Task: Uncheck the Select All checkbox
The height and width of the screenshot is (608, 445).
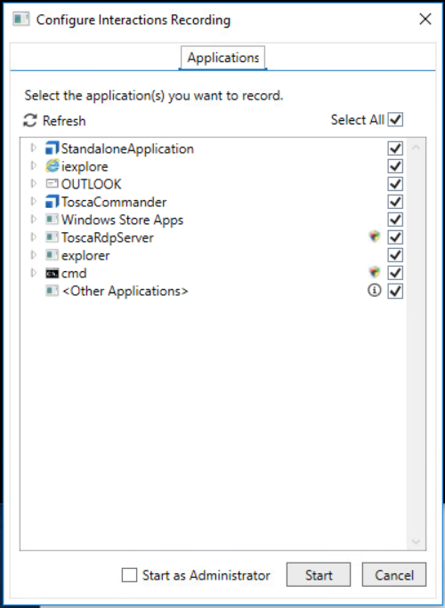Action: (x=395, y=119)
